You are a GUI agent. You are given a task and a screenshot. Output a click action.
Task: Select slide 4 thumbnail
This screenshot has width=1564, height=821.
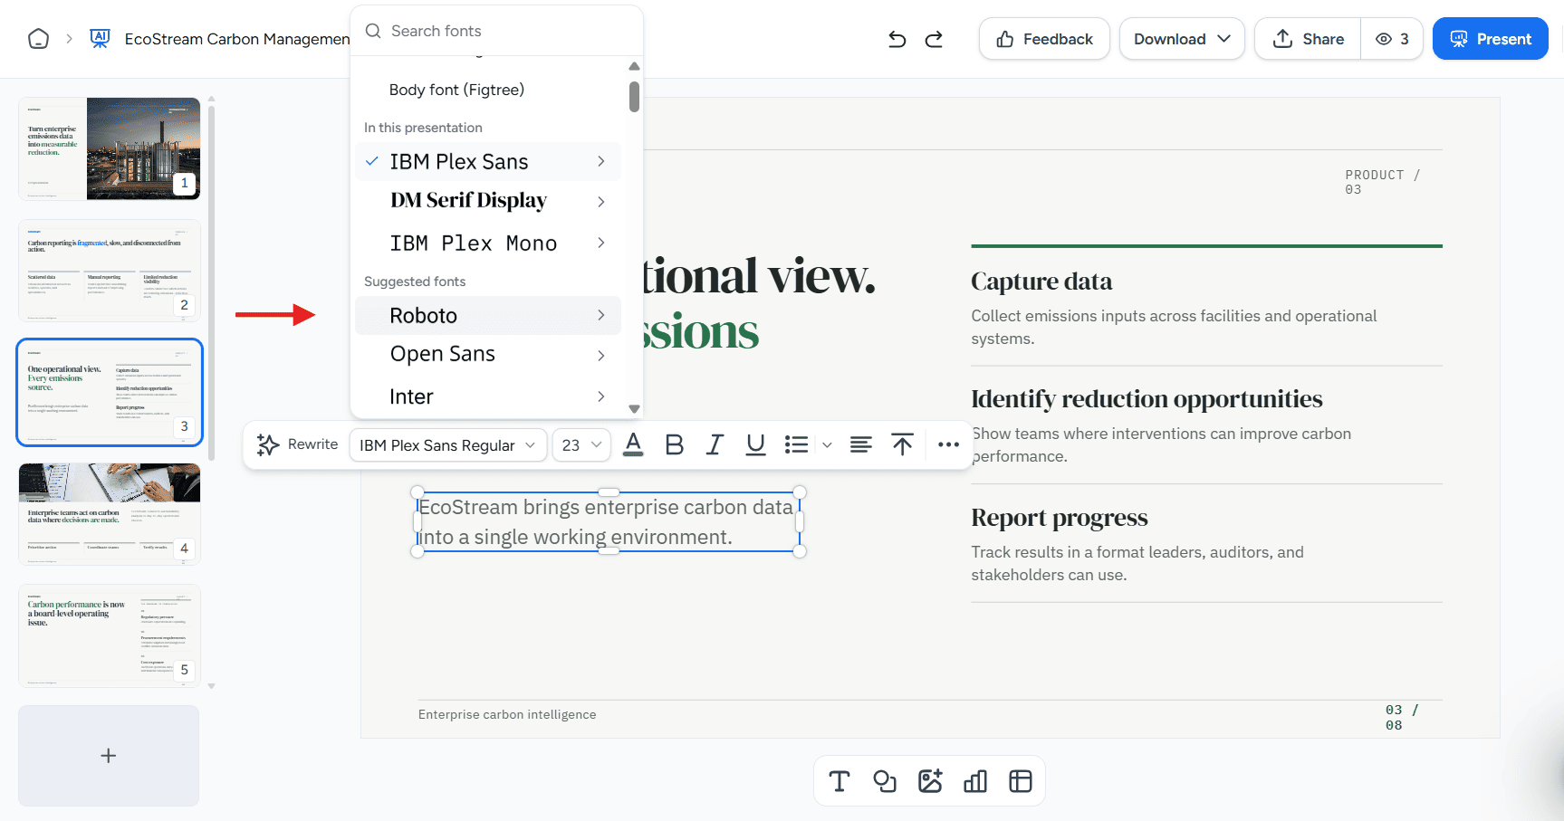110,514
